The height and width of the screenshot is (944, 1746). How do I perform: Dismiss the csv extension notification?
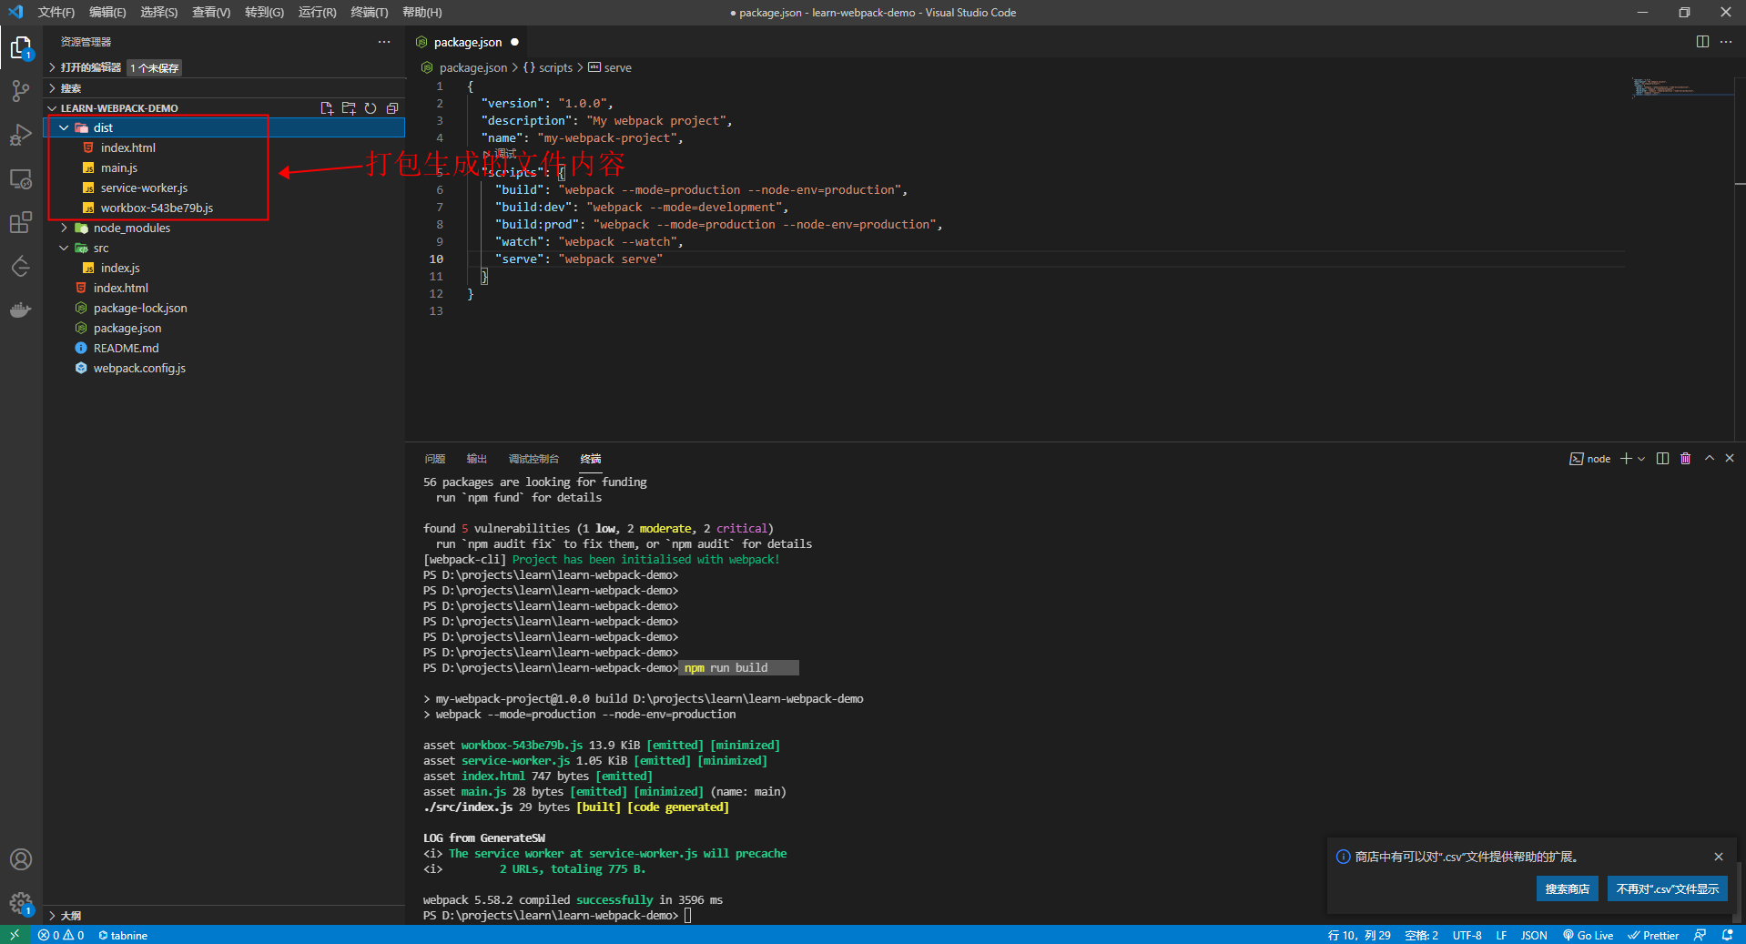pyautogui.click(x=1719, y=857)
